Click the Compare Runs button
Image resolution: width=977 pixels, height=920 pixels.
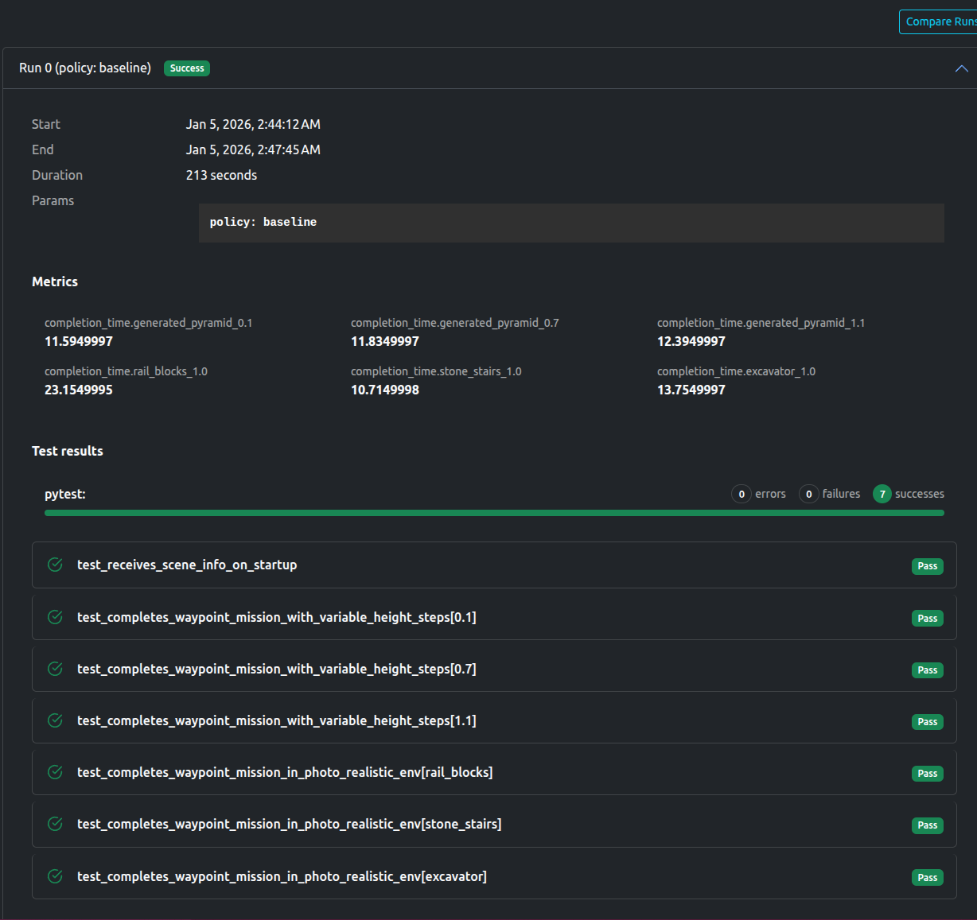point(939,21)
